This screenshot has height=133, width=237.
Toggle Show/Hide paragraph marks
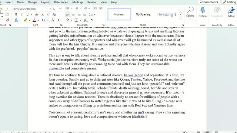pos(92,20)
